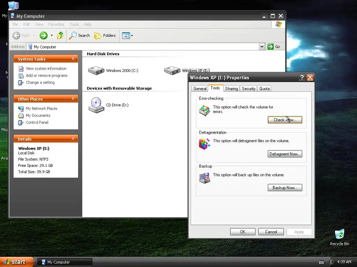Click the Backup Now button
This screenshot has width=357, height=267.
coord(285,187)
